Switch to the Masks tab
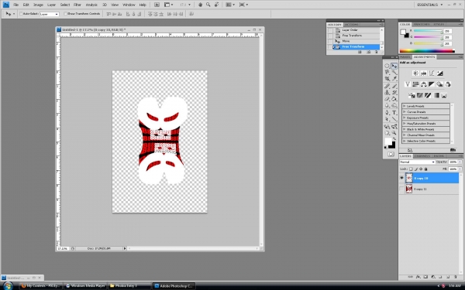 click(405, 56)
